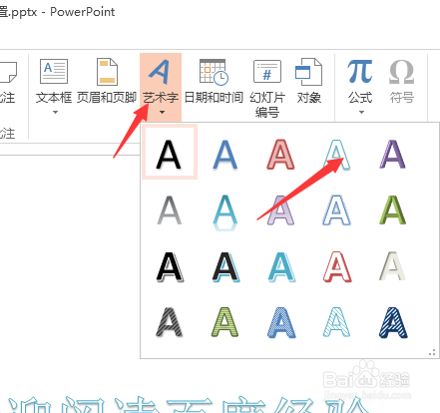Select the blue dotted-pattern WordArt style
The image size is (440, 413).
click(281, 322)
